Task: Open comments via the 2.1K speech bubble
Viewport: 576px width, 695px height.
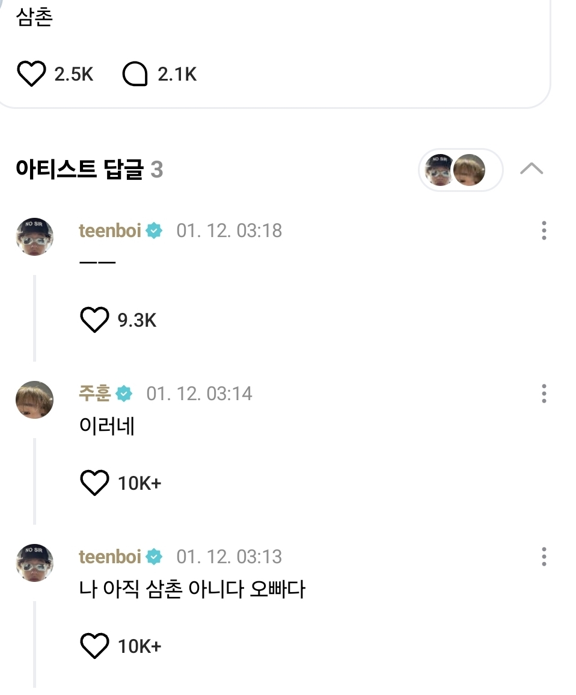Action: (135, 75)
